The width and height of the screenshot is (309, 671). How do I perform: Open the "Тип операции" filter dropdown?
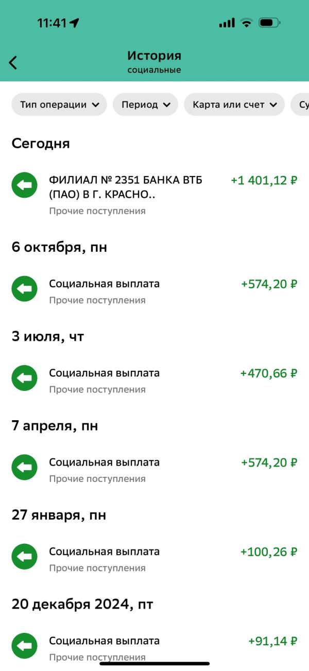point(59,105)
